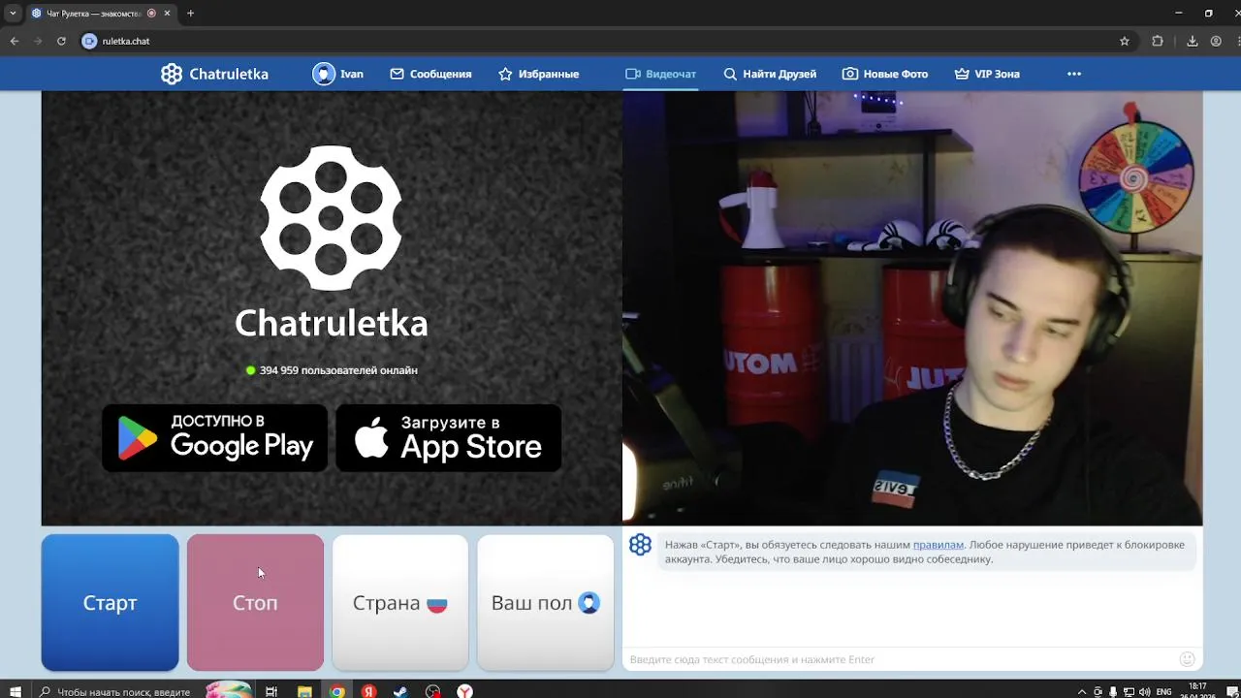
Task: Open the Ваш пол gender selector
Action: [x=546, y=603]
